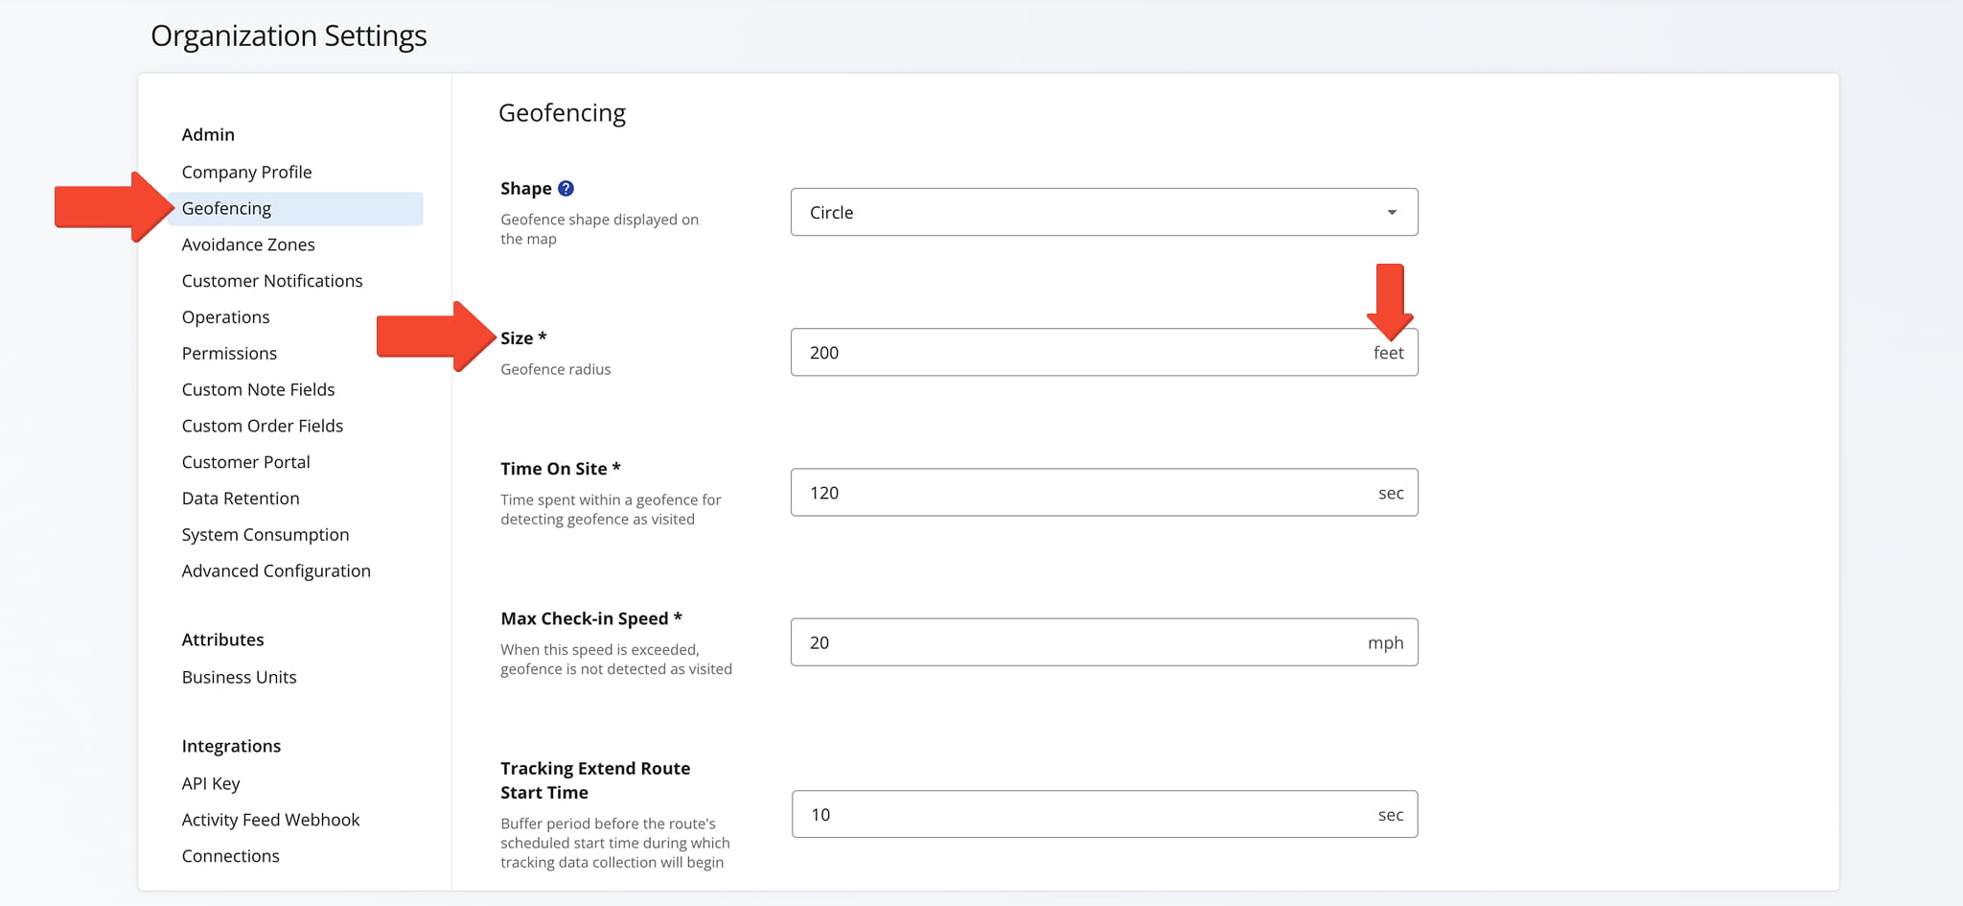Open Company Profile settings

tap(246, 172)
